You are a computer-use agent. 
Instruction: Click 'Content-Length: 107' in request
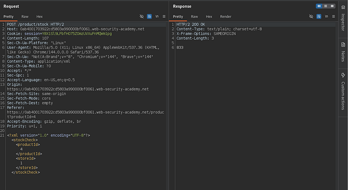tap(28, 38)
